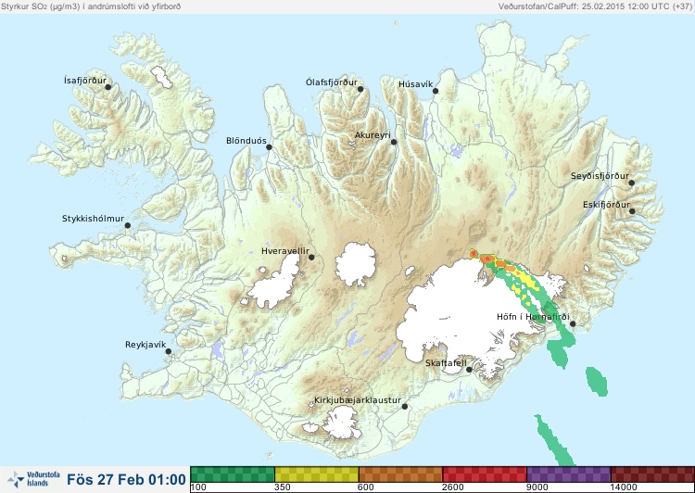Click the 'Reykjavík' label text
The height and width of the screenshot is (493, 695).
145,345
